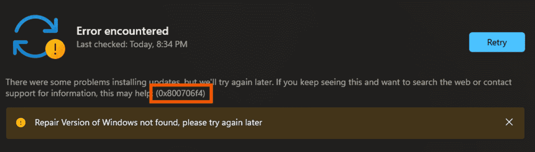Screen dimensions: 535x152
Task: Click 'please try again later' in banner
Action: pyautogui.click(x=222, y=123)
